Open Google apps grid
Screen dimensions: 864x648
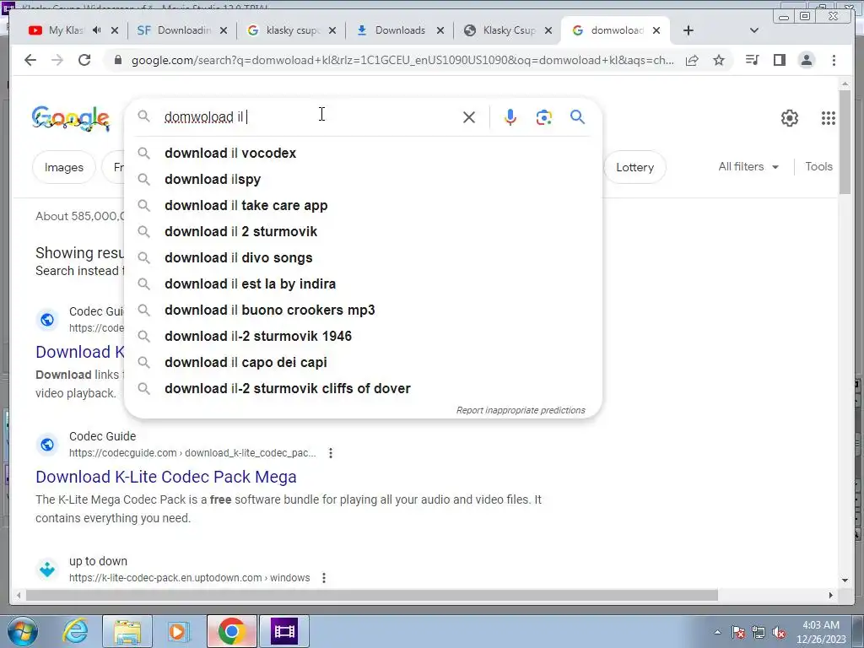[x=829, y=118]
